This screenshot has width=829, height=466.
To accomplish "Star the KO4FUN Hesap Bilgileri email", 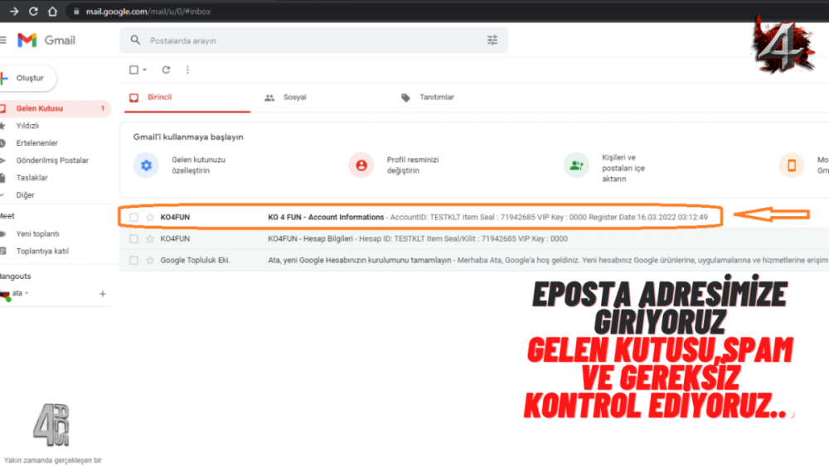I will point(150,238).
